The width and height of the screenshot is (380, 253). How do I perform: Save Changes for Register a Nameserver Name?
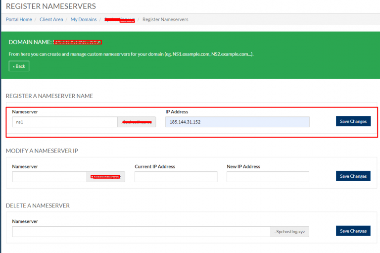coord(353,121)
